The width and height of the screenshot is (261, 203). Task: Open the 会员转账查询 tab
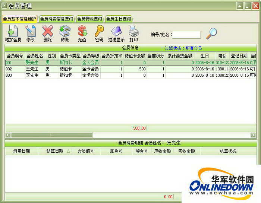click(89, 19)
